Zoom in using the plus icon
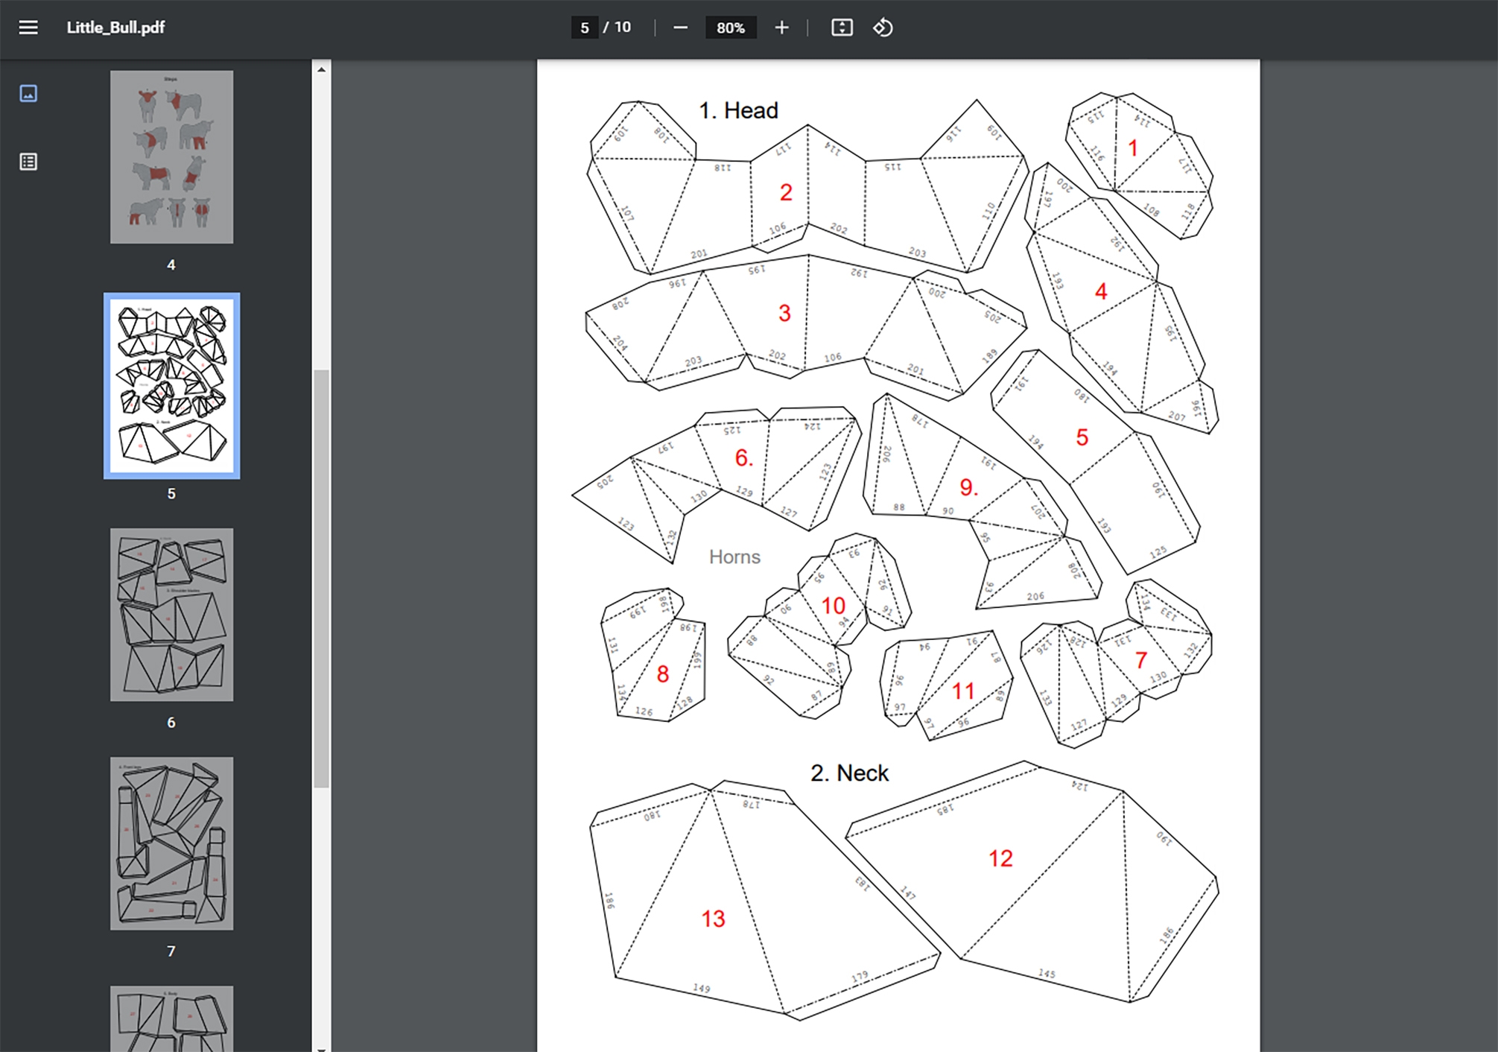 point(781,28)
